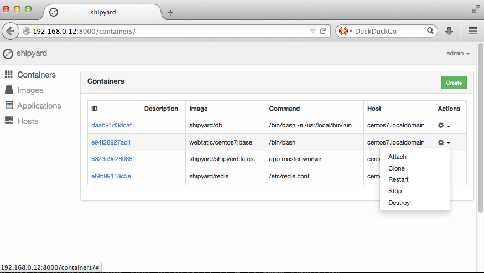Open actions gear for shipyard/db container

444,126
